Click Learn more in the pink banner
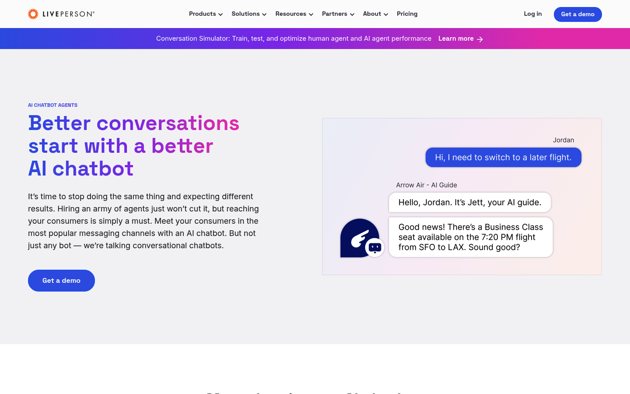The height and width of the screenshot is (394, 630). [x=456, y=39]
